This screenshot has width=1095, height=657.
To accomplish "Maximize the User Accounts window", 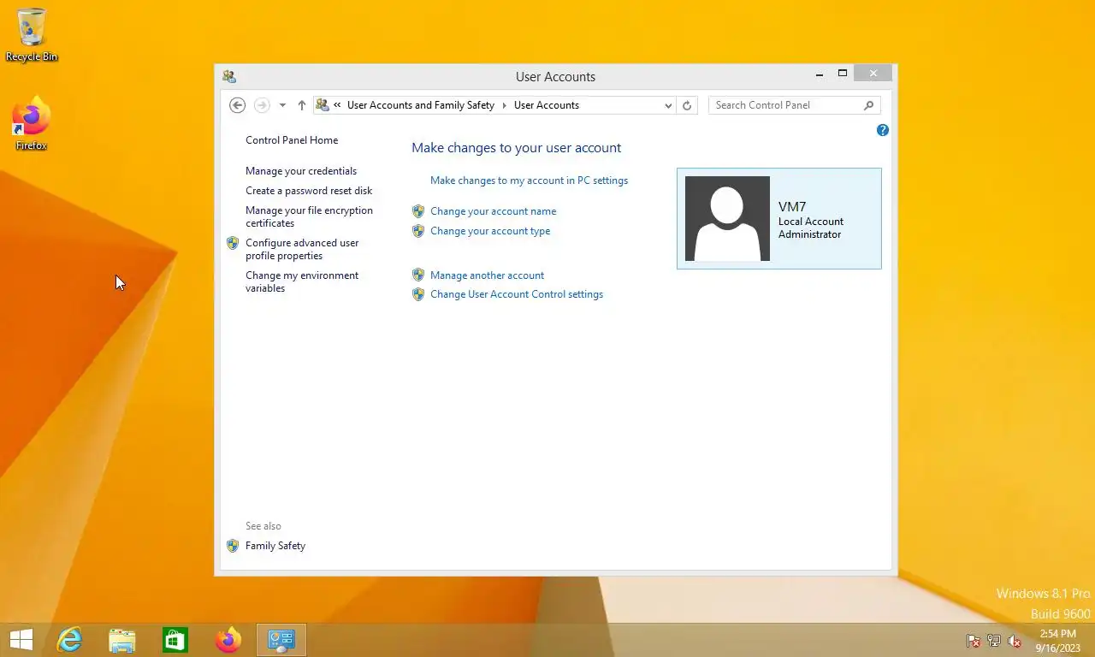I will point(842,74).
